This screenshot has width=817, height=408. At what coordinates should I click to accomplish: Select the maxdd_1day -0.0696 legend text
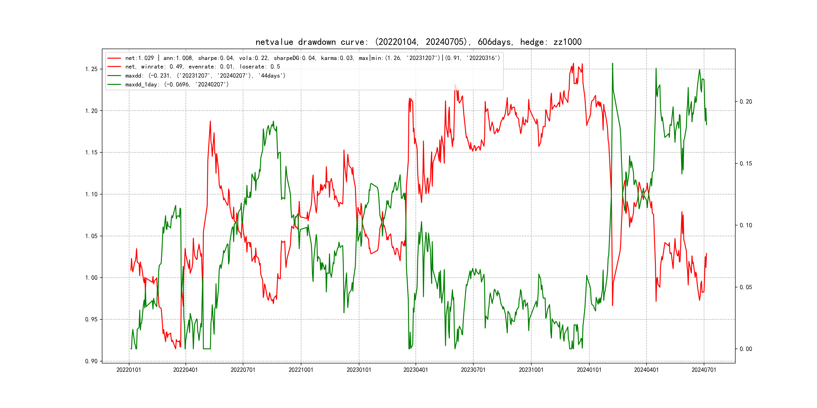tap(177, 85)
